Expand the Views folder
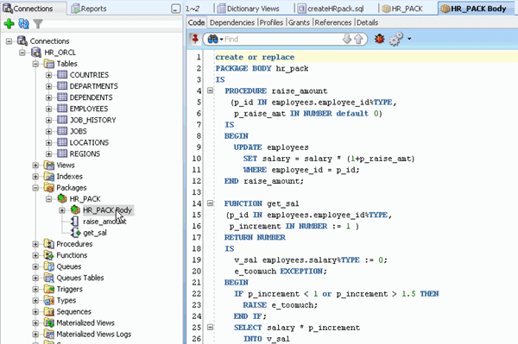The width and height of the screenshot is (518, 344). (35, 166)
